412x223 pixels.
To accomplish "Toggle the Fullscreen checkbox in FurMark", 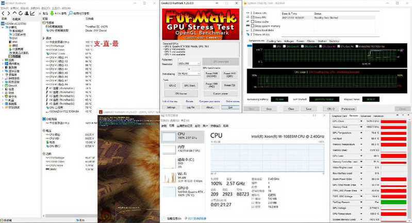I will 180,60.
